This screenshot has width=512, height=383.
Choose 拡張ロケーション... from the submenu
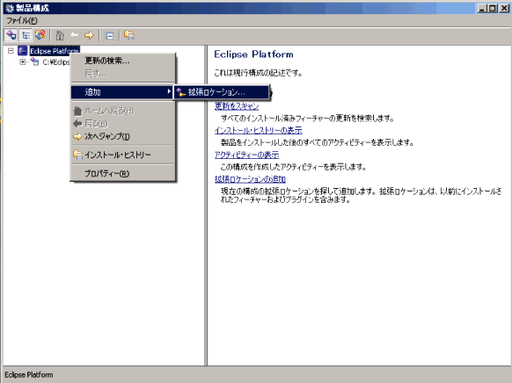pyautogui.click(x=222, y=92)
